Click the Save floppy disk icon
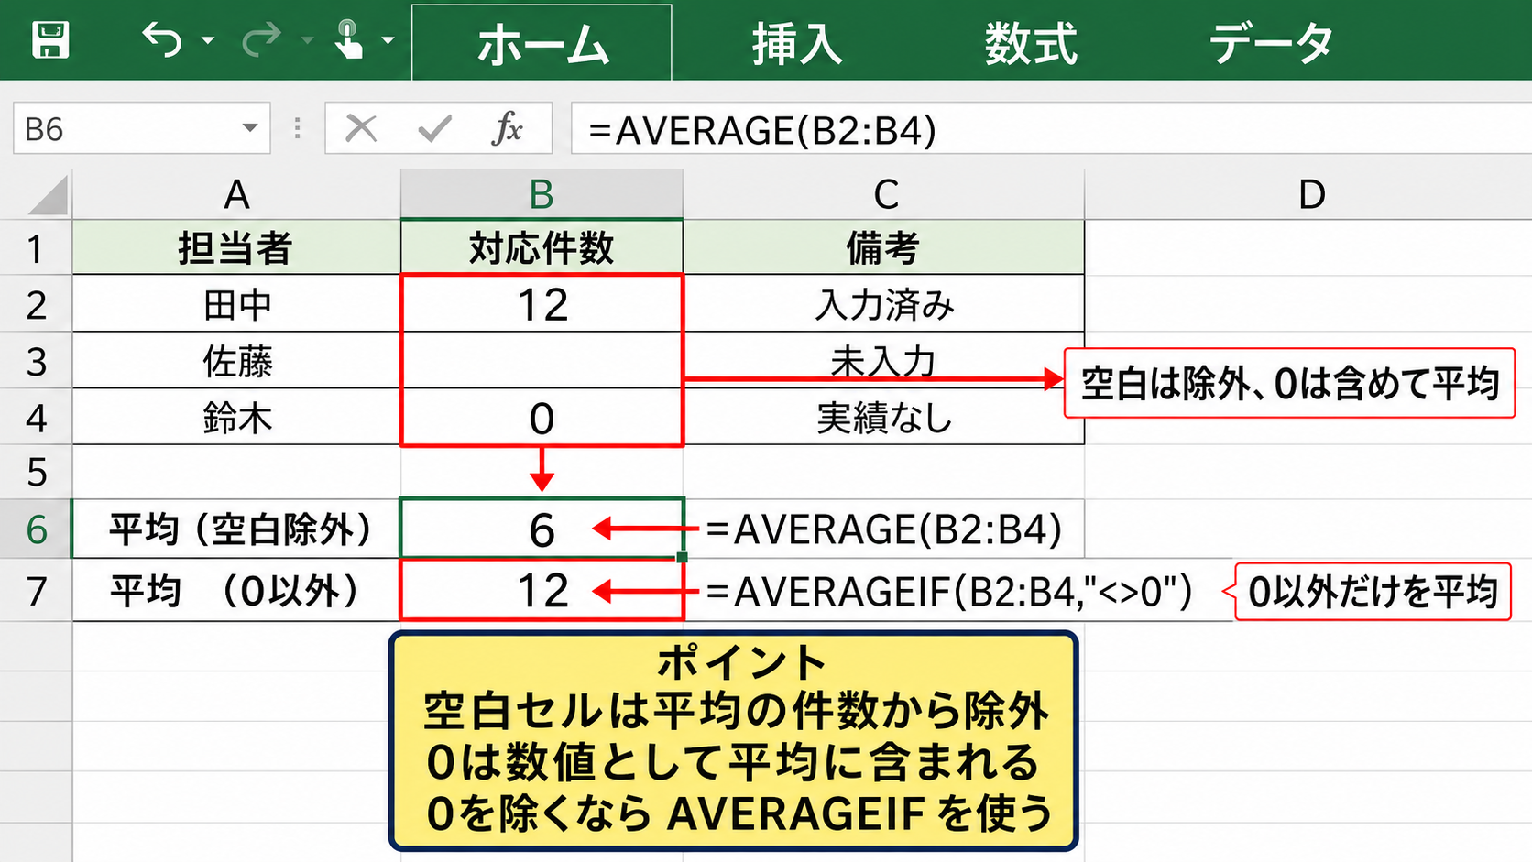1532x862 pixels. [x=50, y=40]
